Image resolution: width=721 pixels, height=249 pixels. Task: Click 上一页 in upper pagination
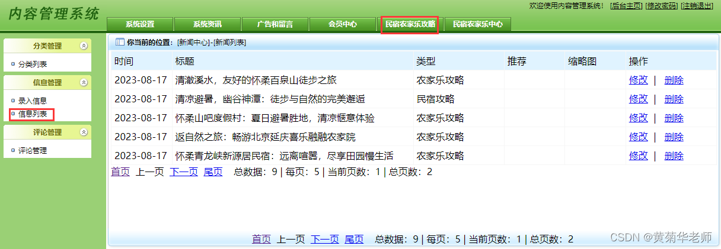coord(150,172)
